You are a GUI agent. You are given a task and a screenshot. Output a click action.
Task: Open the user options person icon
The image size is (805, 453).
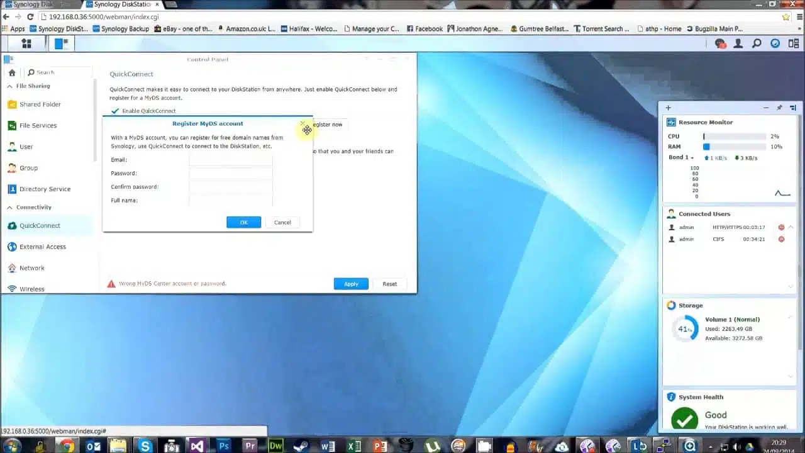coord(739,43)
